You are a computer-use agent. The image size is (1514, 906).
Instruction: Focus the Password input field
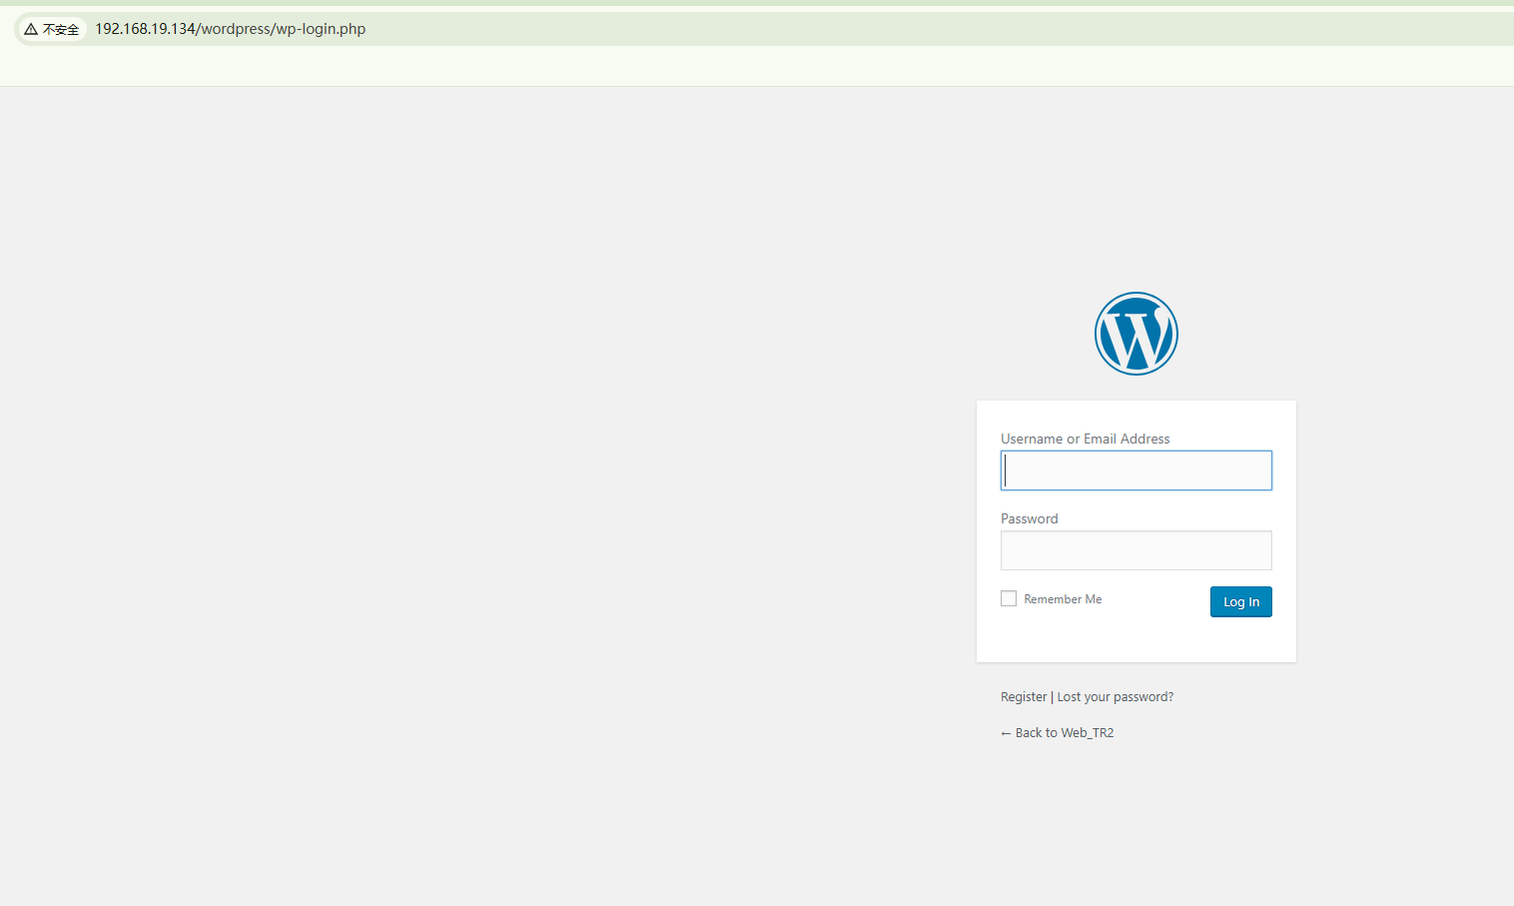(x=1135, y=550)
